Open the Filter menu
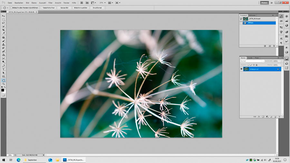 tap(50, 3)
